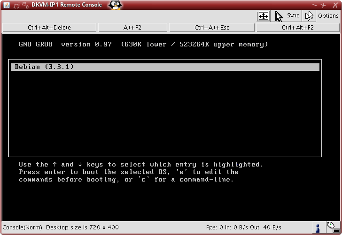Click the Fps In Out bandwidth status
The image size is (342, 235).
tap(244, 227)
